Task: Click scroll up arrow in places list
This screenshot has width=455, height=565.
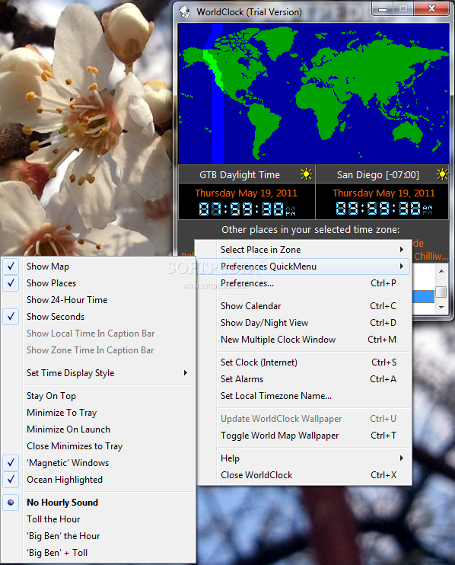Action: (x=441, y=270)
